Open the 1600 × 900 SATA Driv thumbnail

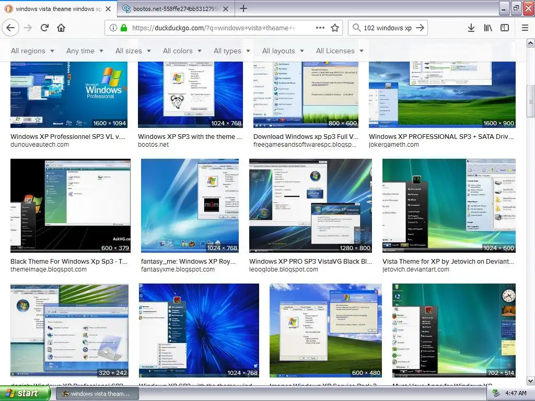[x=442, y=95]
